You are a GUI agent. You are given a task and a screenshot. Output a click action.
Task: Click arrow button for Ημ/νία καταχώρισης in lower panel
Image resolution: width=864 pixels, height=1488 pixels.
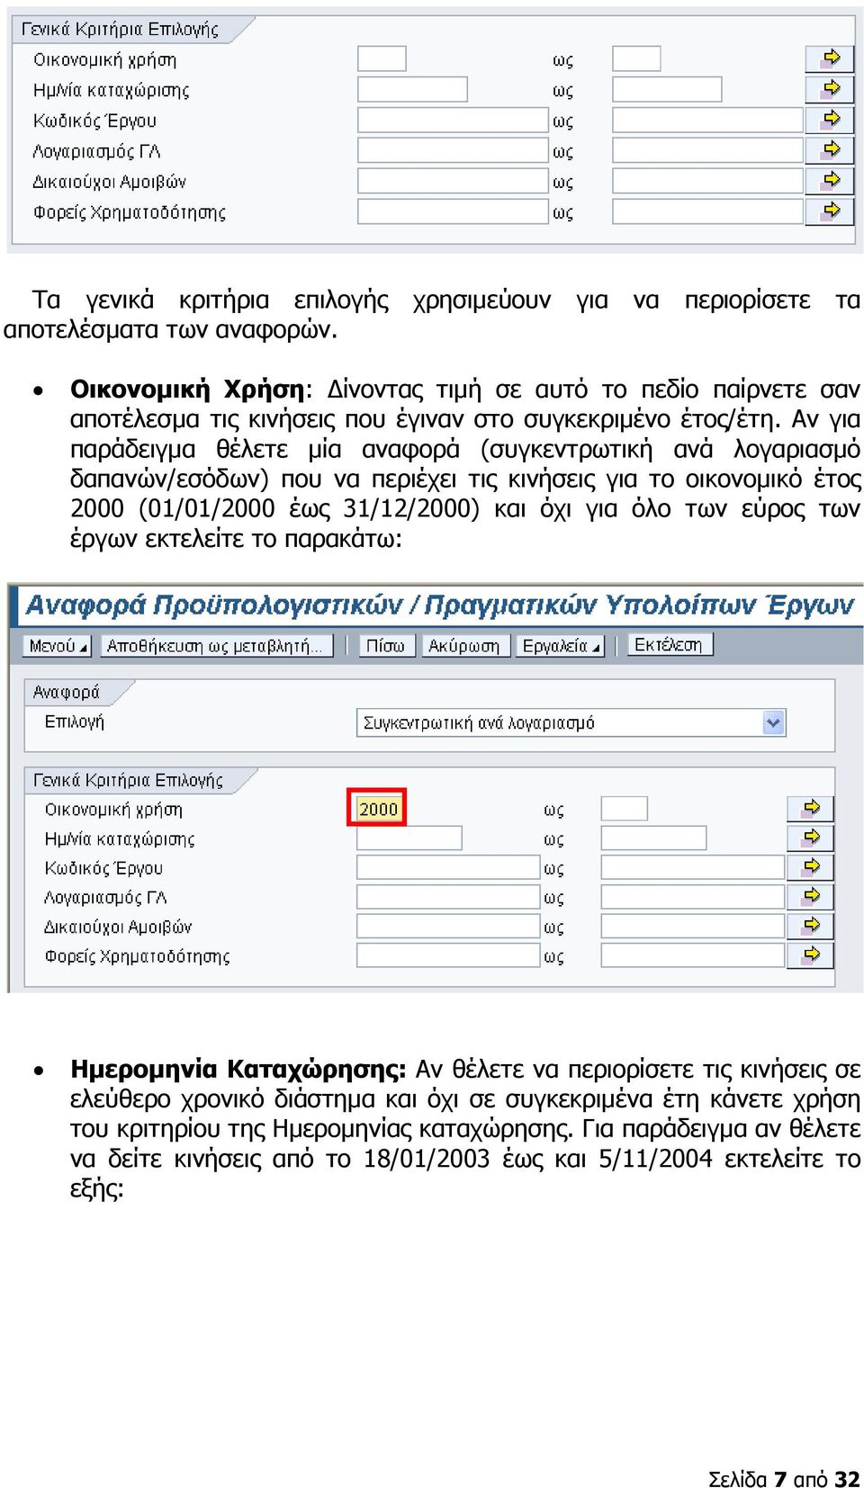811,838
